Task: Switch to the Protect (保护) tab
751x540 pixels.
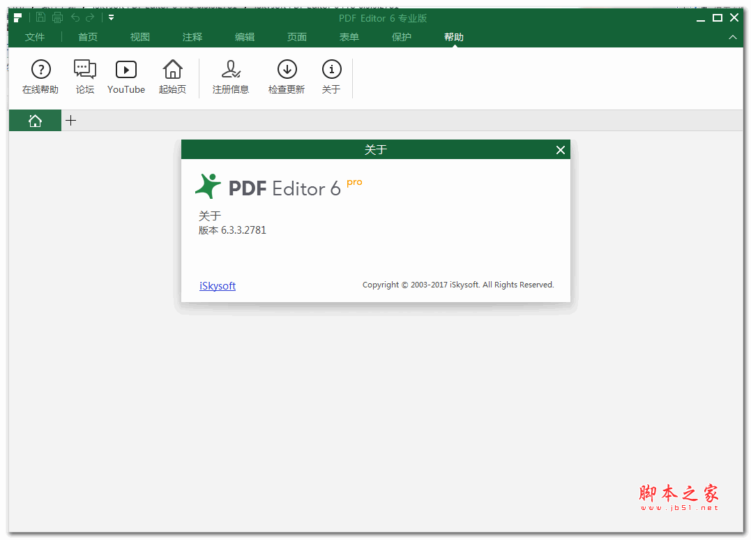Action: pyautogui.click(x=402, y=37)
